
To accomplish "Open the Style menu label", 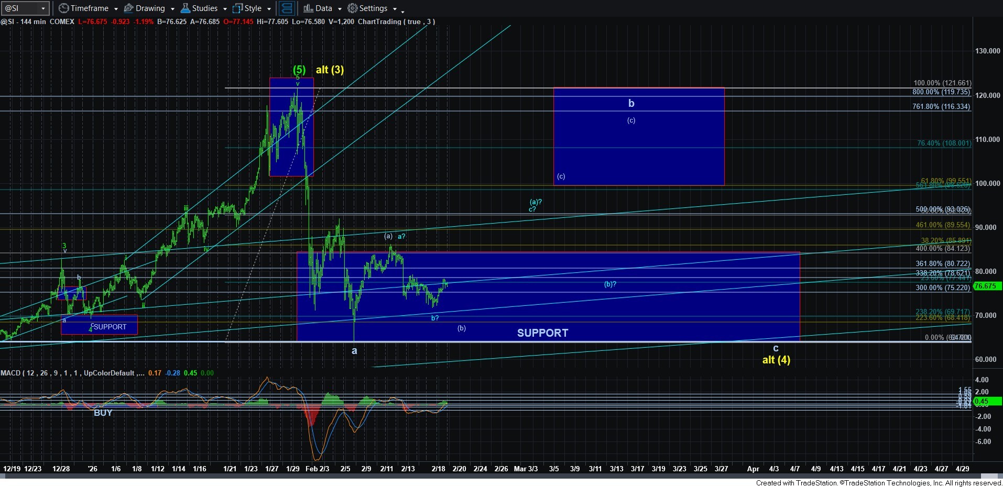I will point(253,8).
